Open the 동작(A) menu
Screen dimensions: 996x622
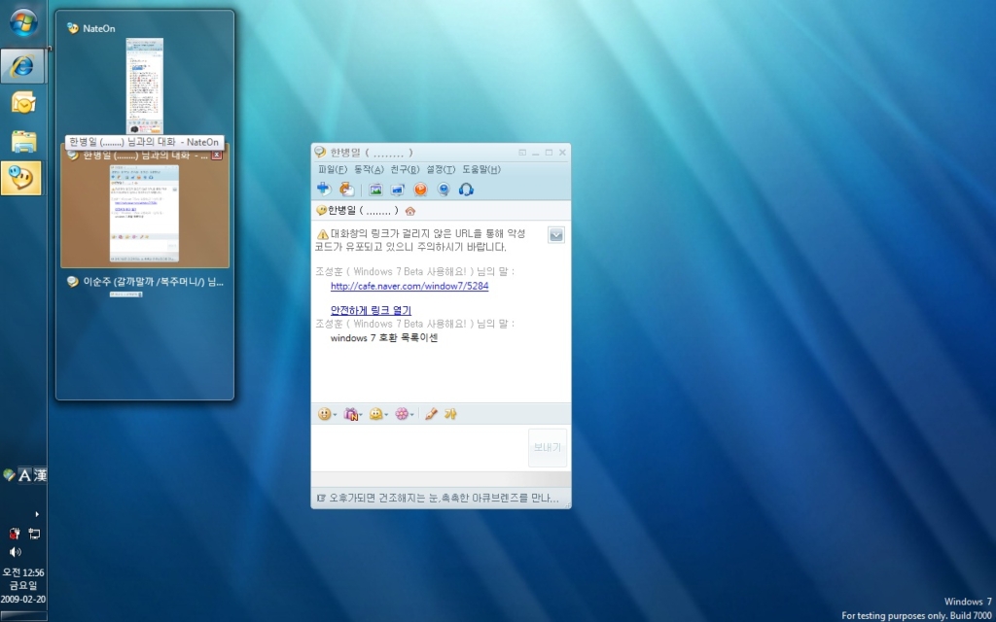click(x=369, y=169)
